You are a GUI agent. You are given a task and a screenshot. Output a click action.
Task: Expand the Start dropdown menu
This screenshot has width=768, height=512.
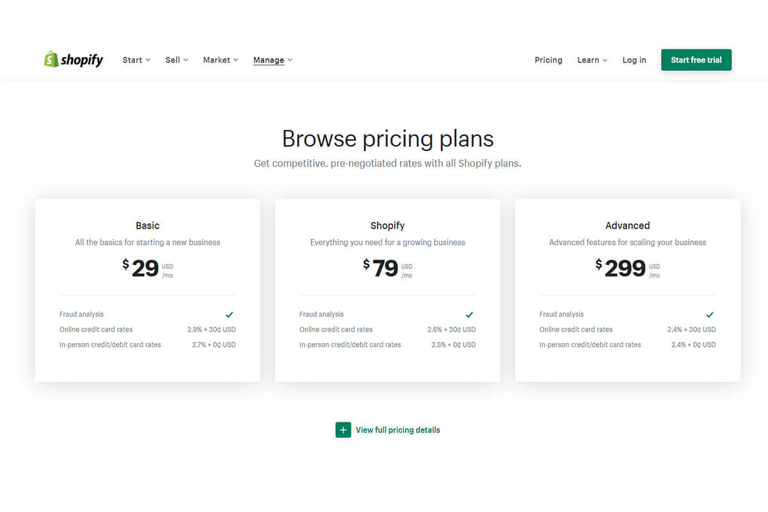(136, 60)
